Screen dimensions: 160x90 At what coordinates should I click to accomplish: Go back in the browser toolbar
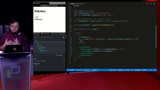tap(35, 5)
